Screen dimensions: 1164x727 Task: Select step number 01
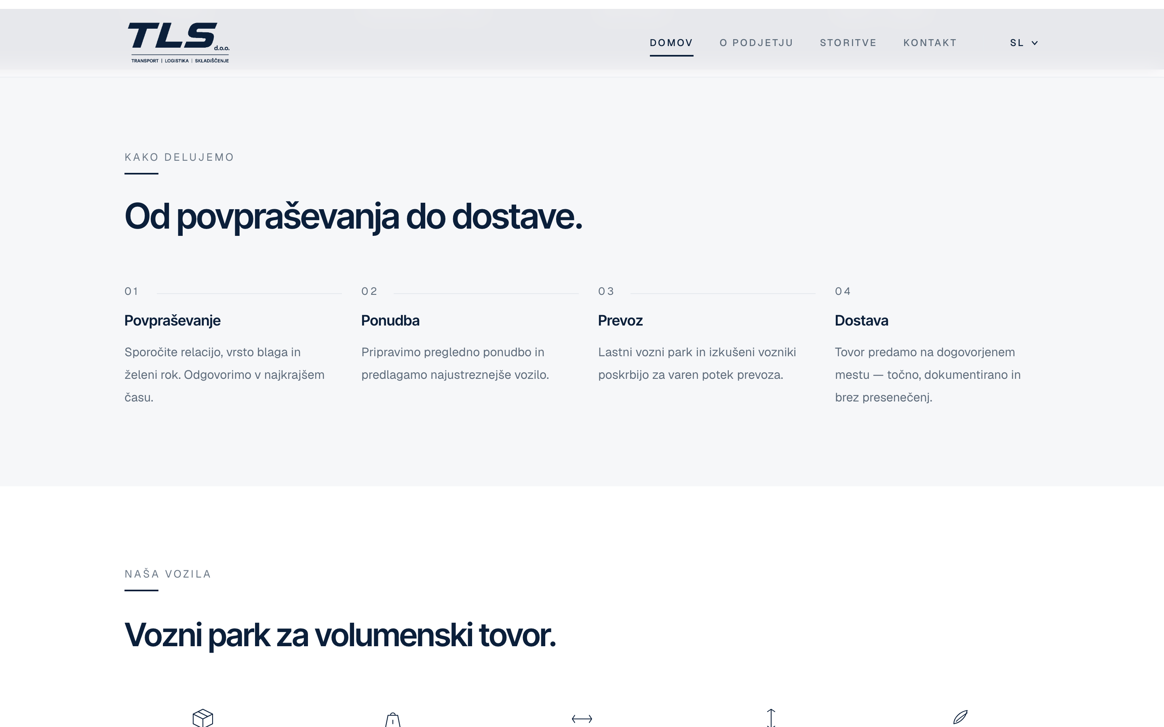[x=131, y=291]
